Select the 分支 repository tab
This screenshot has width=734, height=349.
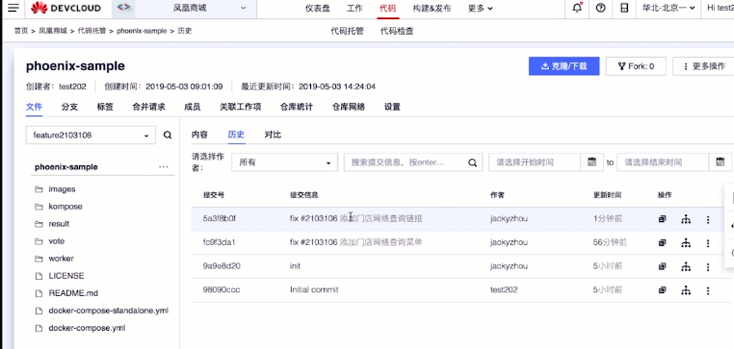69,107
